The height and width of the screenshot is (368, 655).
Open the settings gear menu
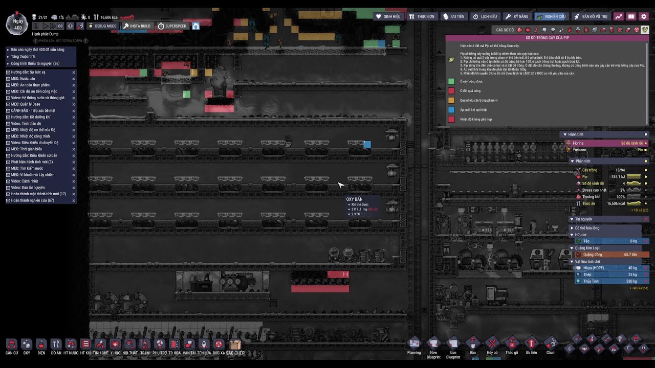(644, 16)
